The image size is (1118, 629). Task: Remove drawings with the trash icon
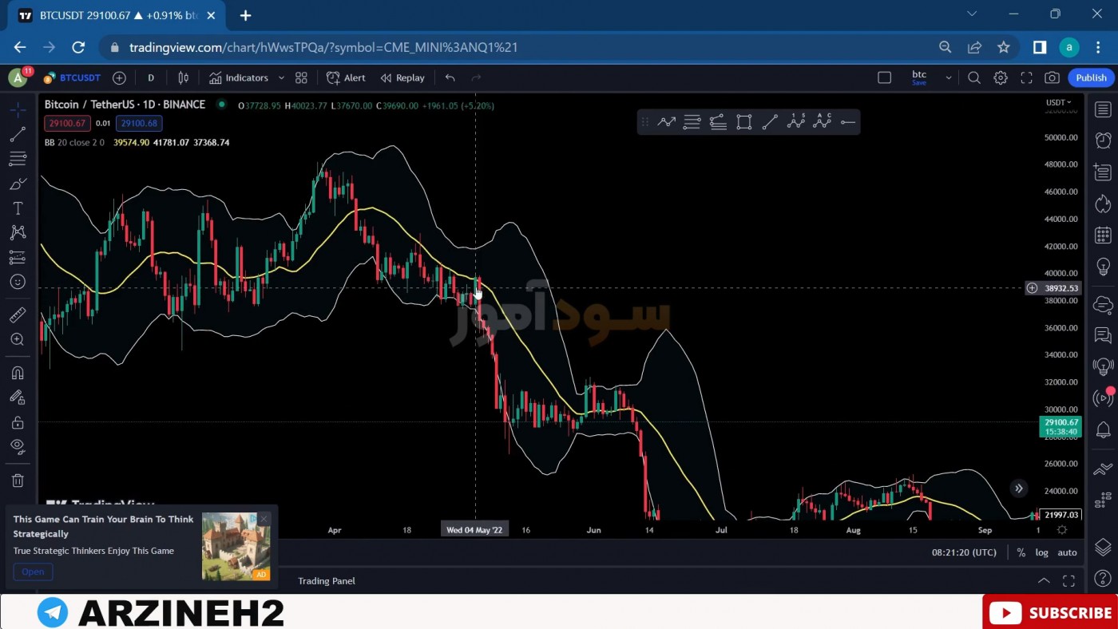click(18, 481)
